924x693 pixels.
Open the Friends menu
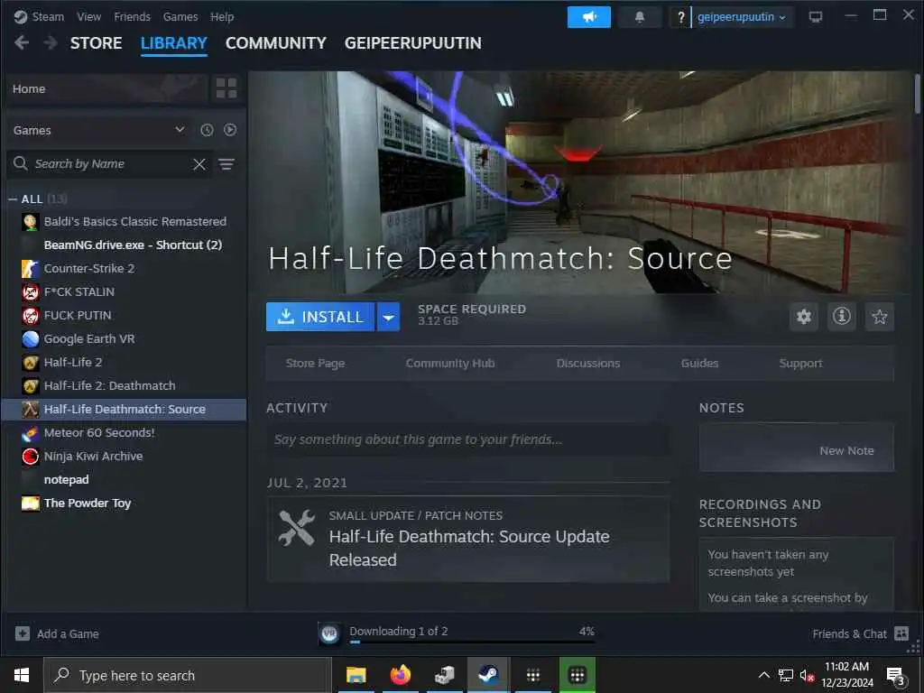click(132, 17)
